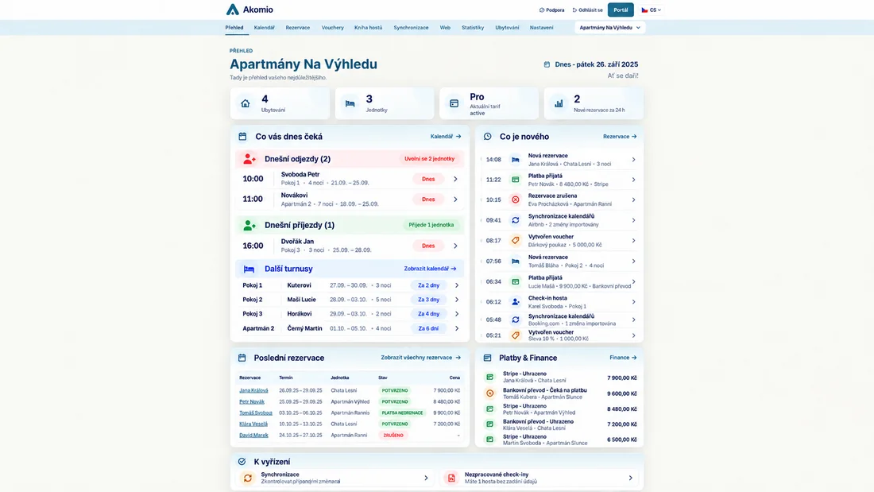Open the Statistiky tab

coord(473,27)
